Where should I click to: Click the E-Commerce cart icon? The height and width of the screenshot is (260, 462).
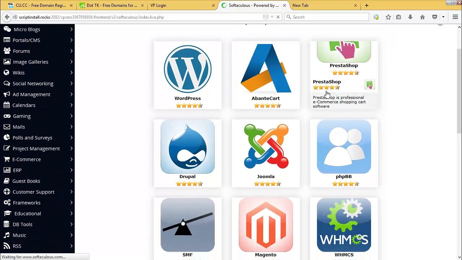point(7,159)
